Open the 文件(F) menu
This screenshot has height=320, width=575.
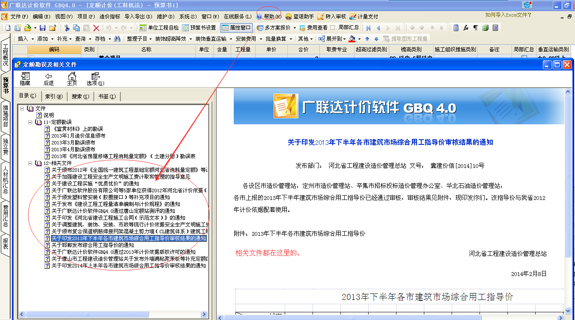[19, 16]
